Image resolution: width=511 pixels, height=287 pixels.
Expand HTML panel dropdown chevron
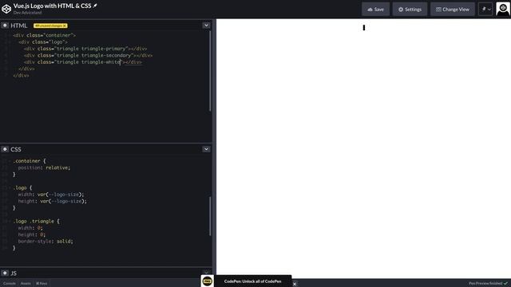206,26
